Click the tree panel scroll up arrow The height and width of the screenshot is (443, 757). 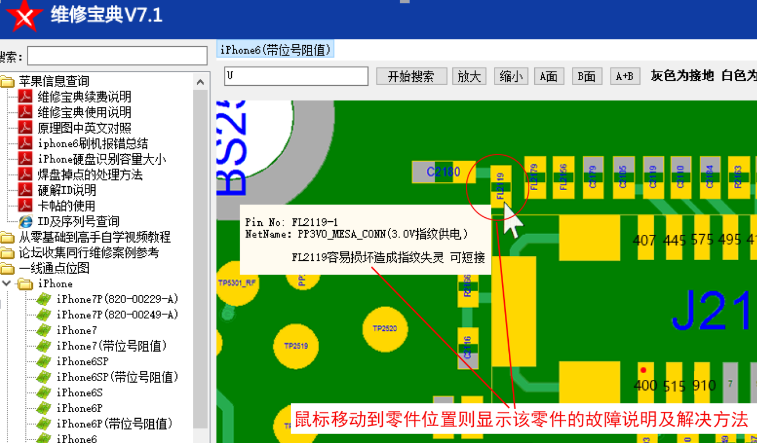click(x=200, y=82)
